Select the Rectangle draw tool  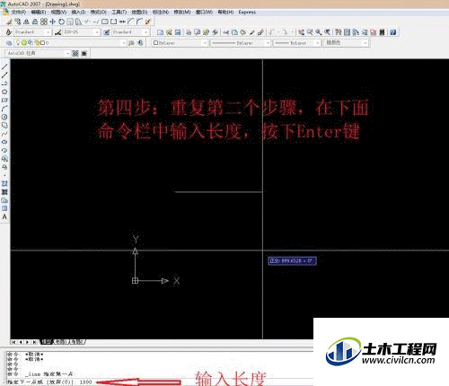[4, 101]
